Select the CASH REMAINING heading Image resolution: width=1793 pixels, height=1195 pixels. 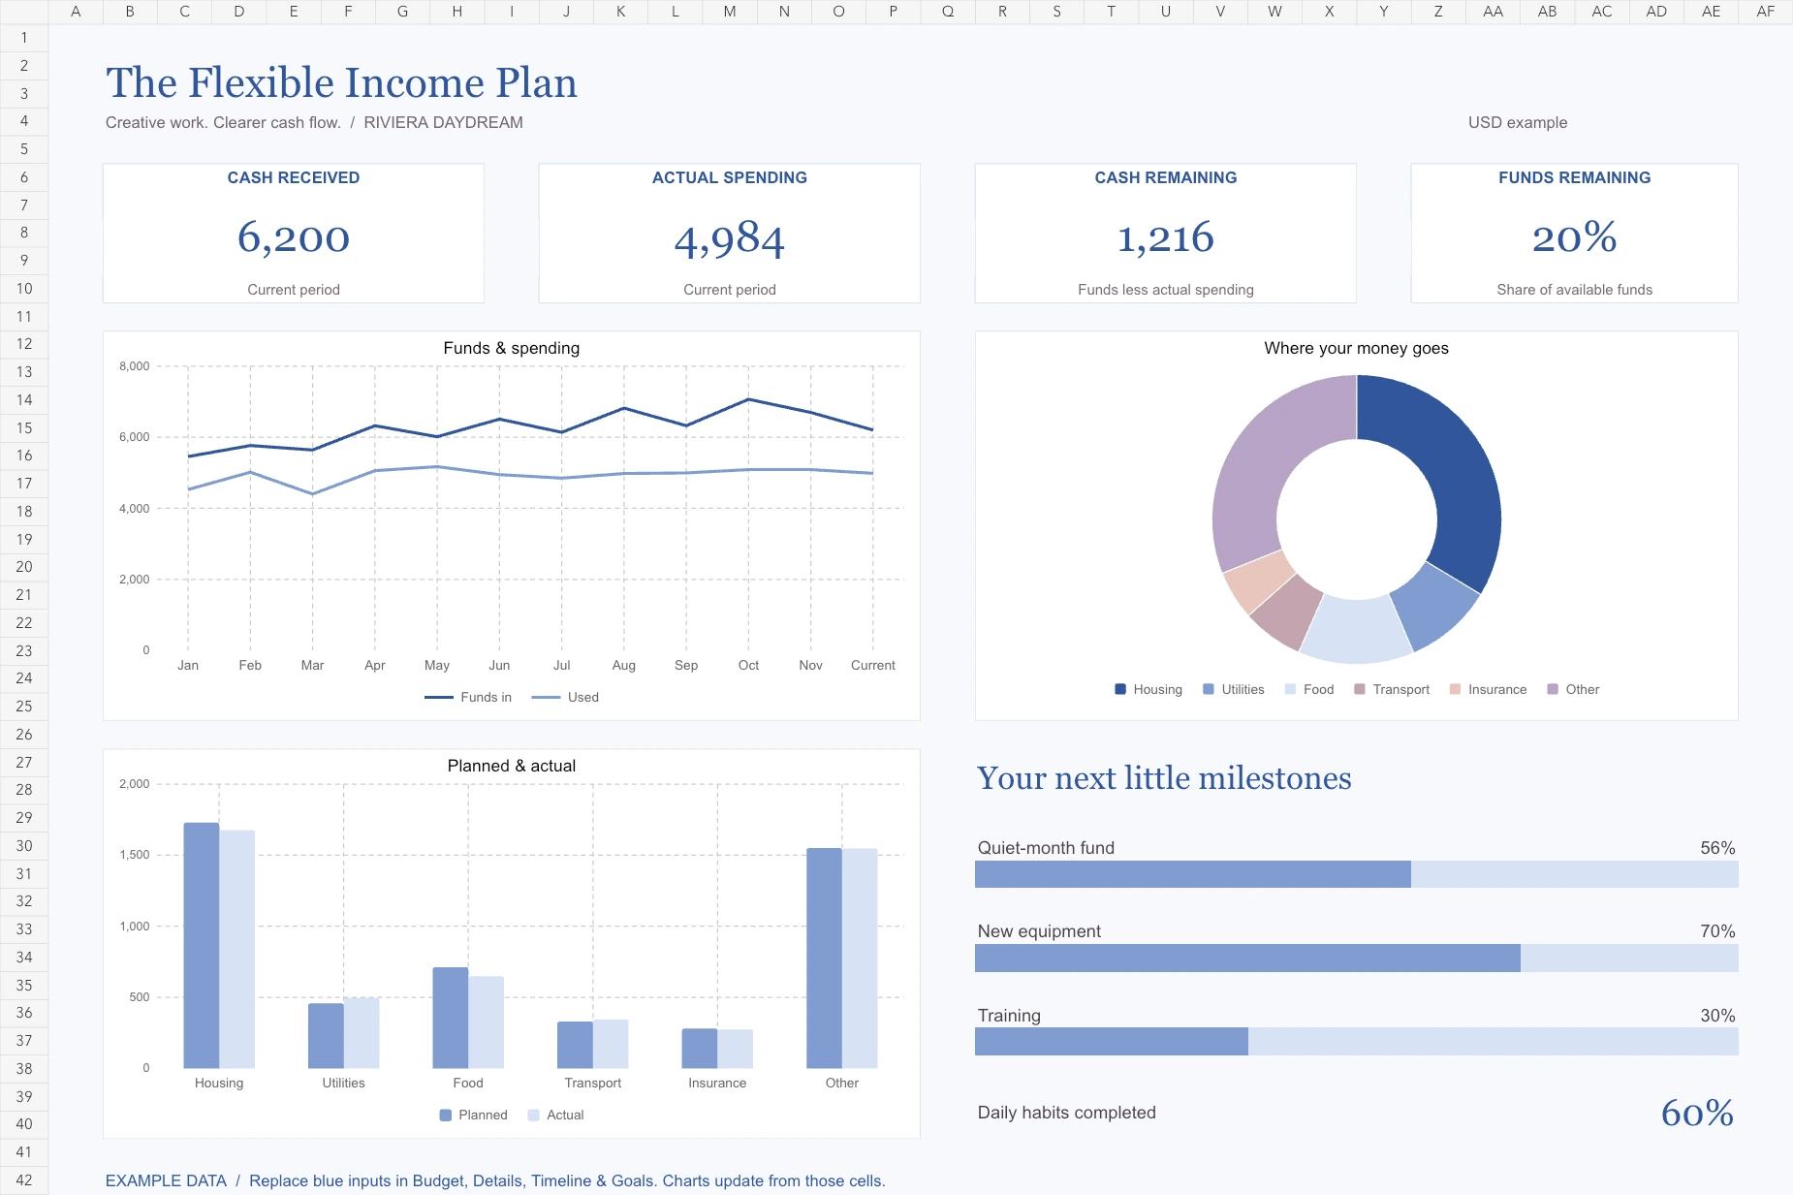[x=1166, y=177]
